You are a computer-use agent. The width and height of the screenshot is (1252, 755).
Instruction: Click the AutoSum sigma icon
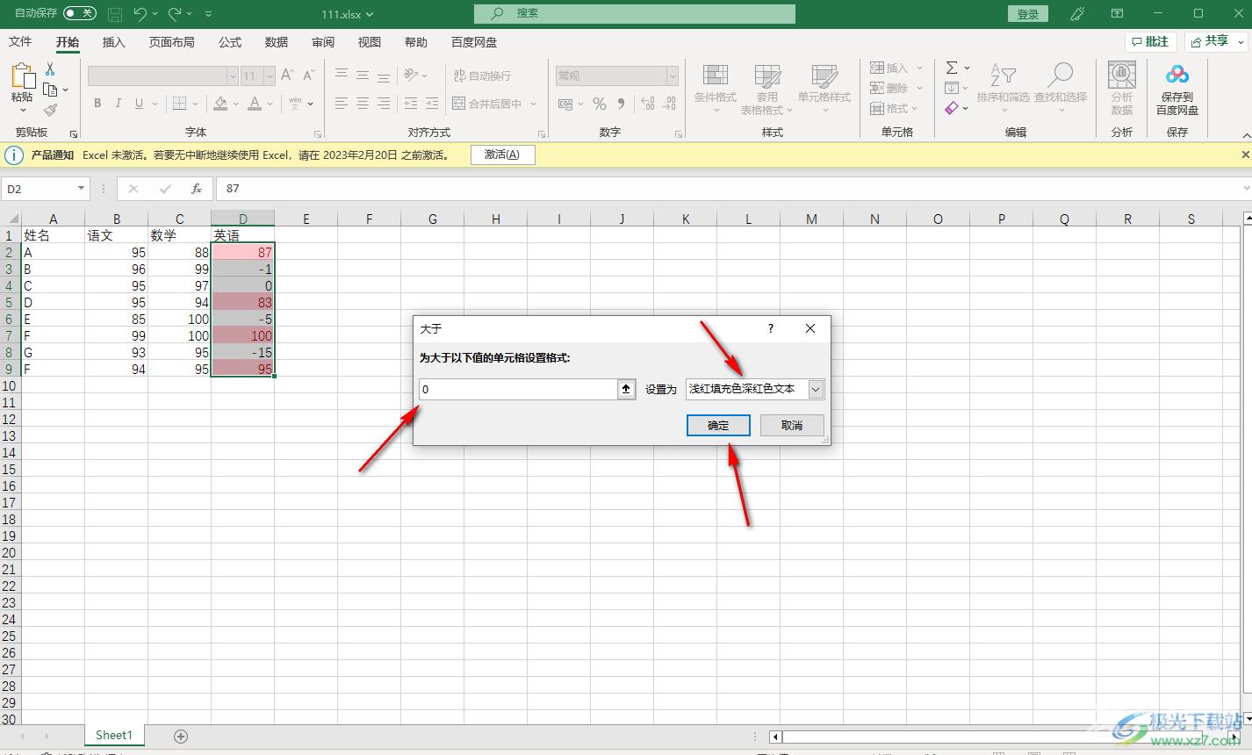click(952, 68)
